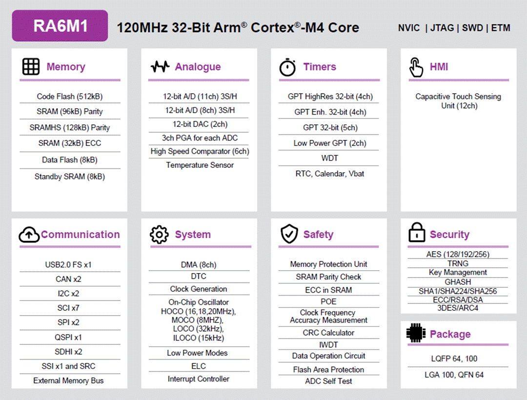Open the System gear icon
This screenshot has width=527, height=400.
tap(160, 234)
